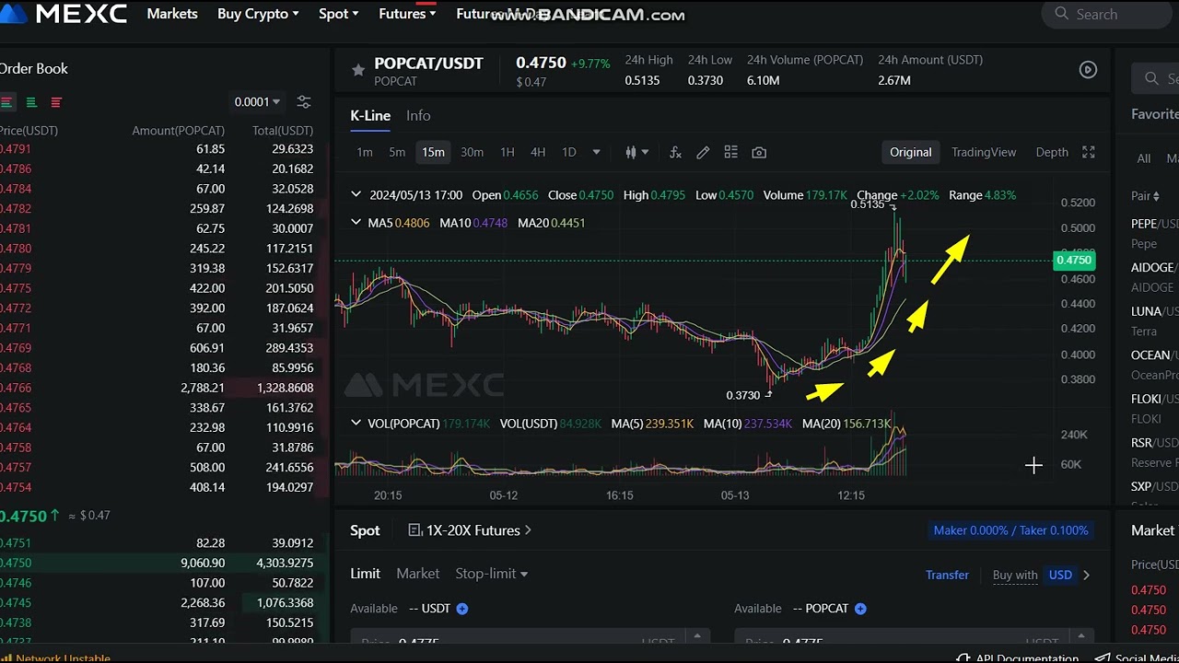
Task: Switch chart to the 30m timeframe
Action: (472, 152)
